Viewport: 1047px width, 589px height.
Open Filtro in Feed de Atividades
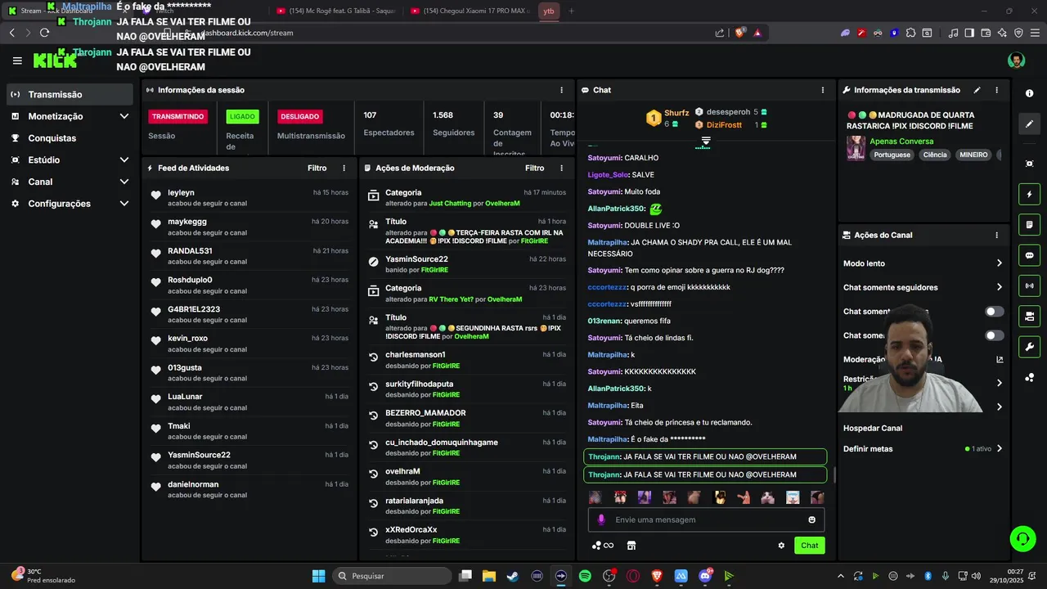tap(317, 168)
